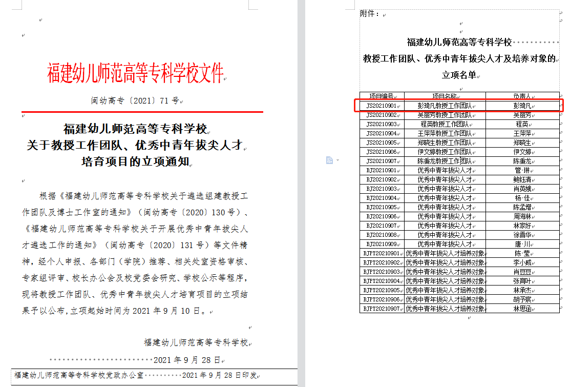570x387 pixels.
Task: Click the cell 'JS20210901'
Action: click(382, 106)
